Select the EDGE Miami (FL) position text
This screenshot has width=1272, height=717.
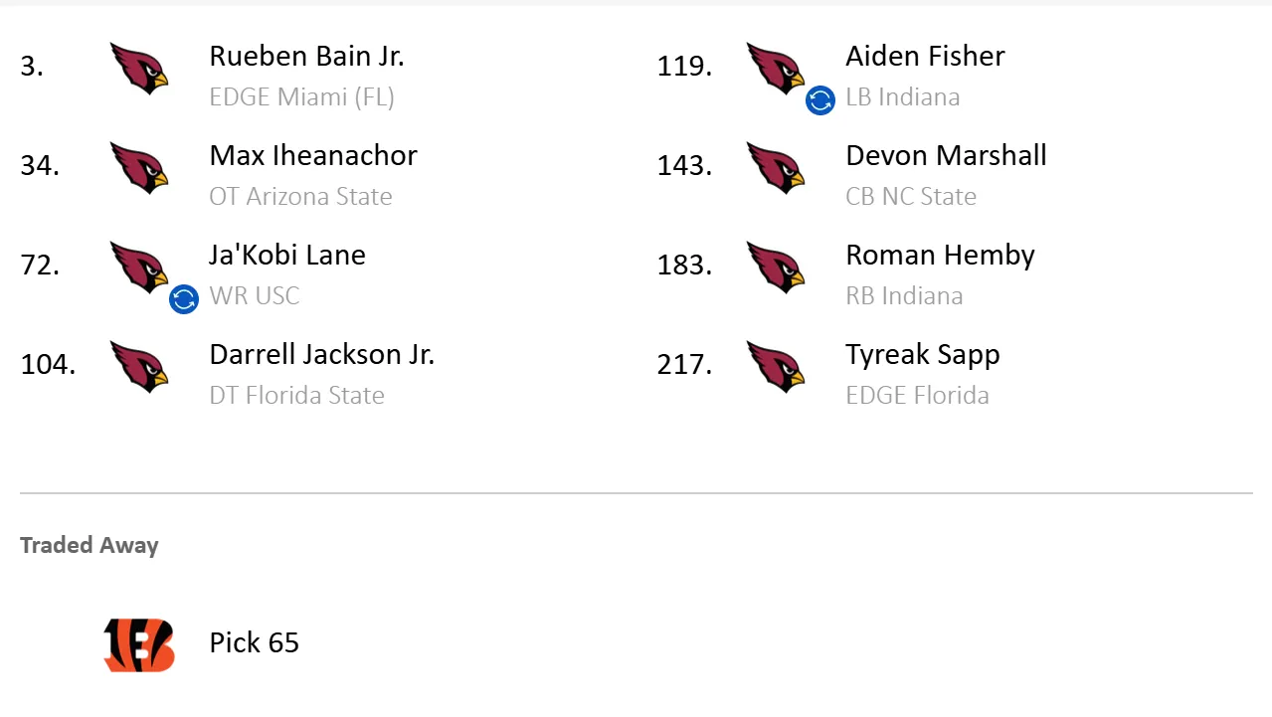[x=301, y=96]
